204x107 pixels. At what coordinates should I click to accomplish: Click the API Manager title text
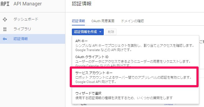pyautogui.click(x=28, y=4)
